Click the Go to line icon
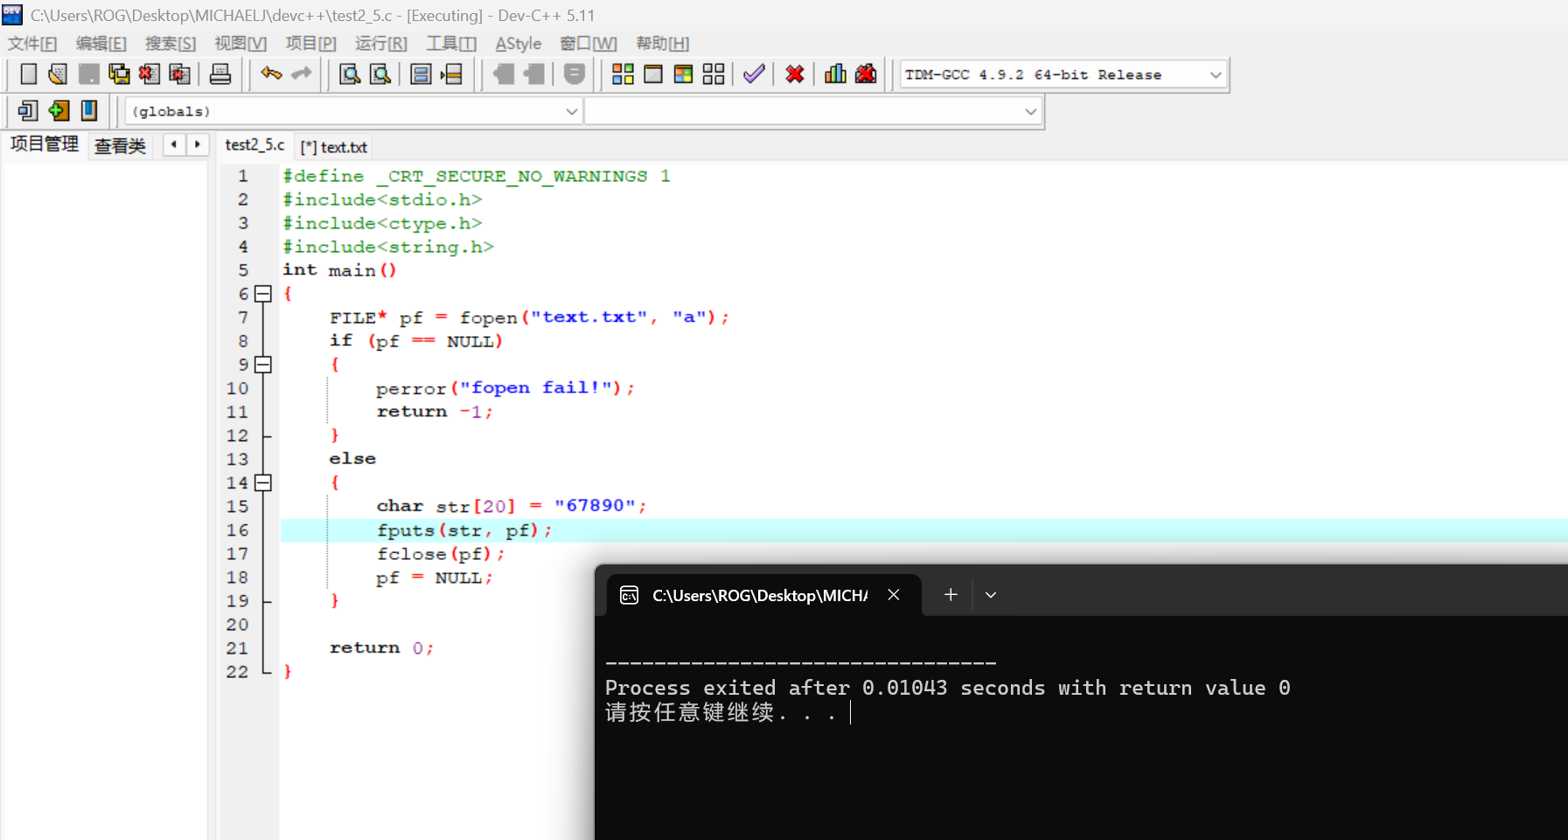 pos(451,74)
